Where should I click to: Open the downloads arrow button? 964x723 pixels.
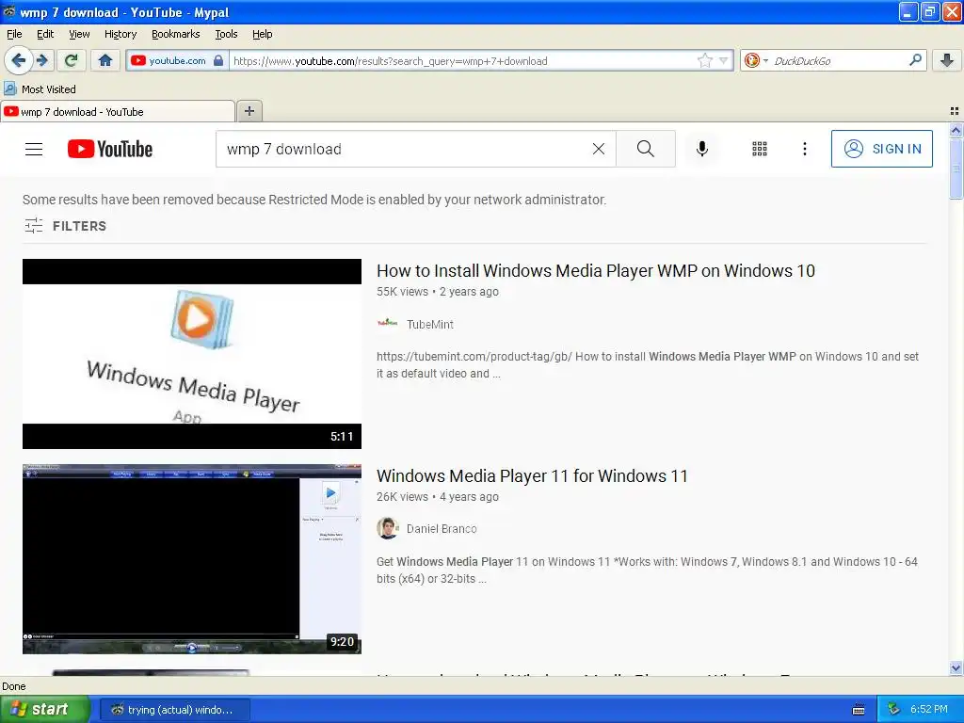947,60
